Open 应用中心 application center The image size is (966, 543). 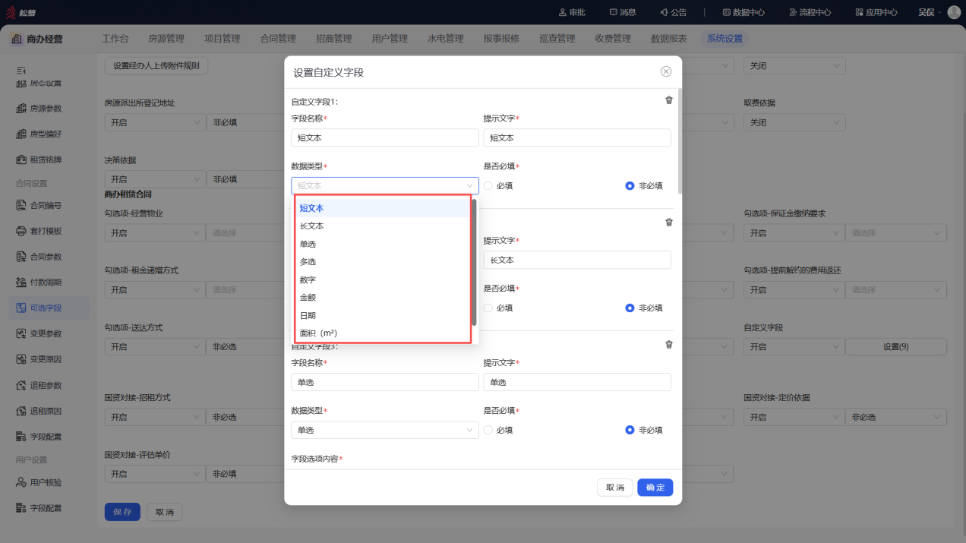click(x=876, y=12)
